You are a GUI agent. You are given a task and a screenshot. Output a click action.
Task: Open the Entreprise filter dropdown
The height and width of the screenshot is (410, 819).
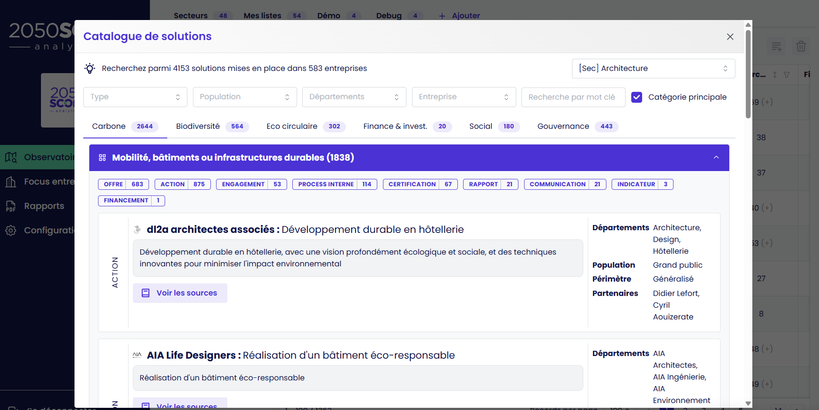pos(464,97)
